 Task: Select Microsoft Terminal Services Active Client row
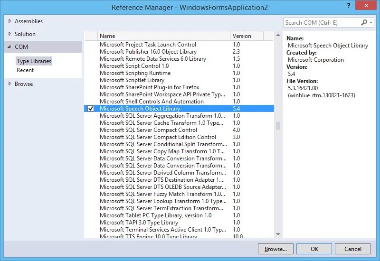(179, 230)
